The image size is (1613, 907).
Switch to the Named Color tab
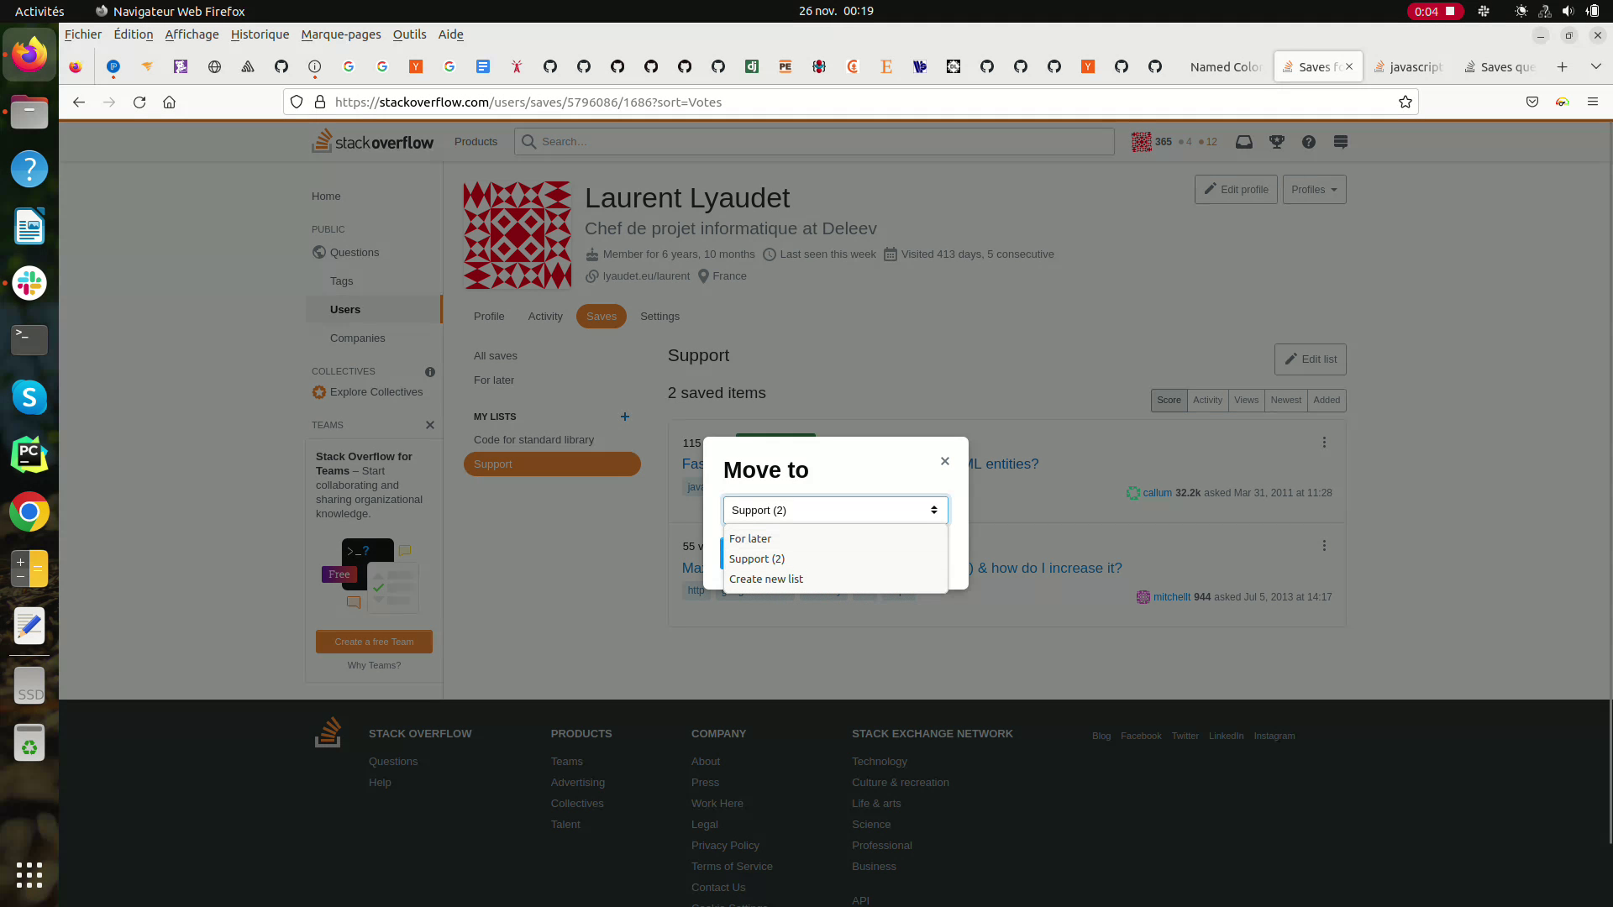(1226, 67)
